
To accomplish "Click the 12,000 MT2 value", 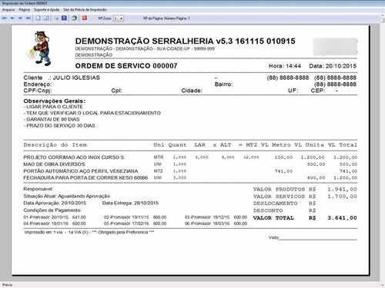I will pos(251,157).
